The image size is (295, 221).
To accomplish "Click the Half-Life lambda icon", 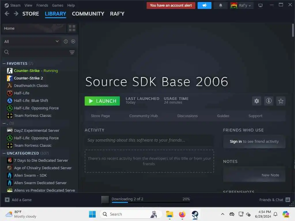I will pyautogui.click(x=10, y=93).
